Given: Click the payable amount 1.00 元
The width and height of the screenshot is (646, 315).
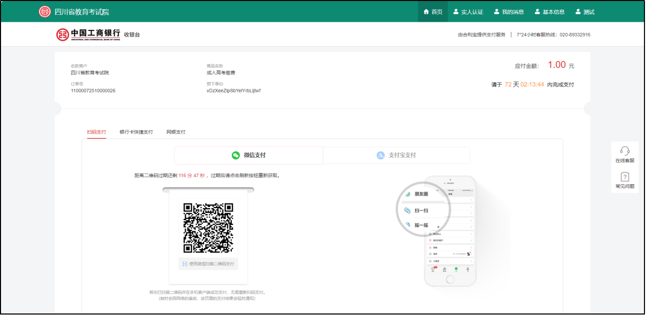Looking at the screenshot, I should click(561, 65).
